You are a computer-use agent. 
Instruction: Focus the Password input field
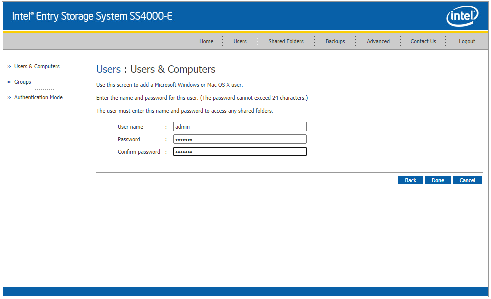click(x=240, y=139)
